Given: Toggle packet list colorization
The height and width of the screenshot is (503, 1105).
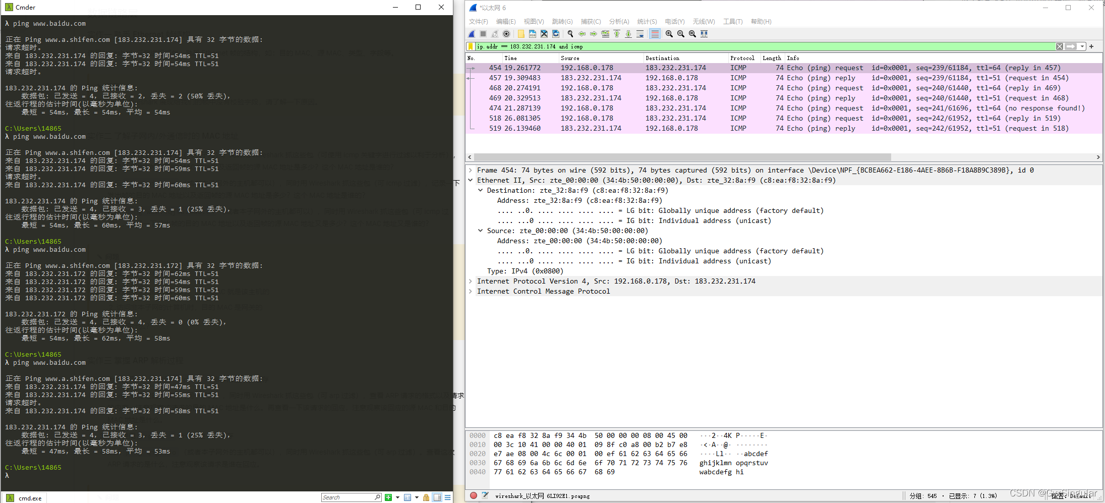Looking at the screenshot, I should [x=655, y=34].
